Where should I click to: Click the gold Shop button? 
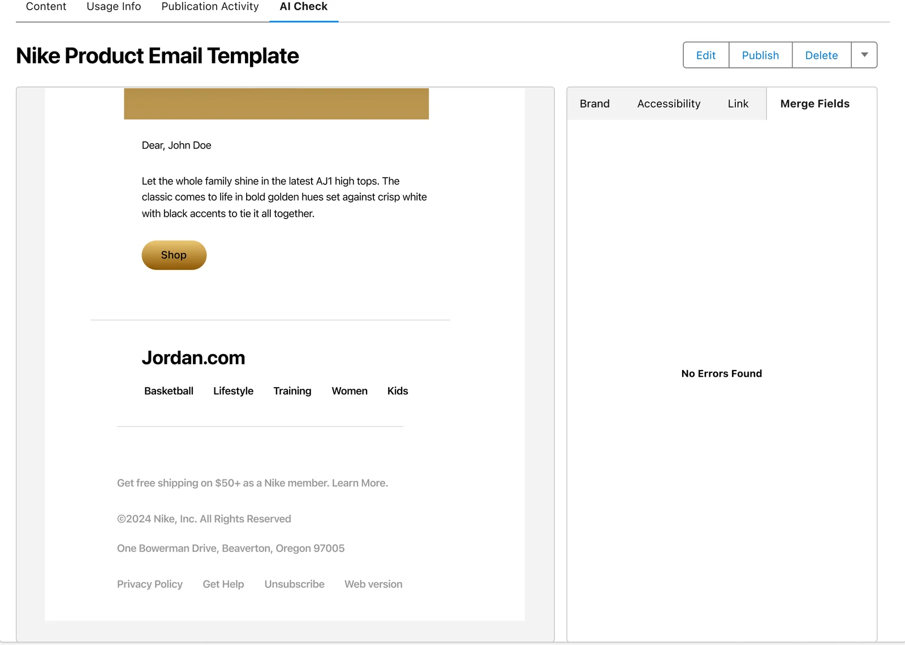[174, 255]
